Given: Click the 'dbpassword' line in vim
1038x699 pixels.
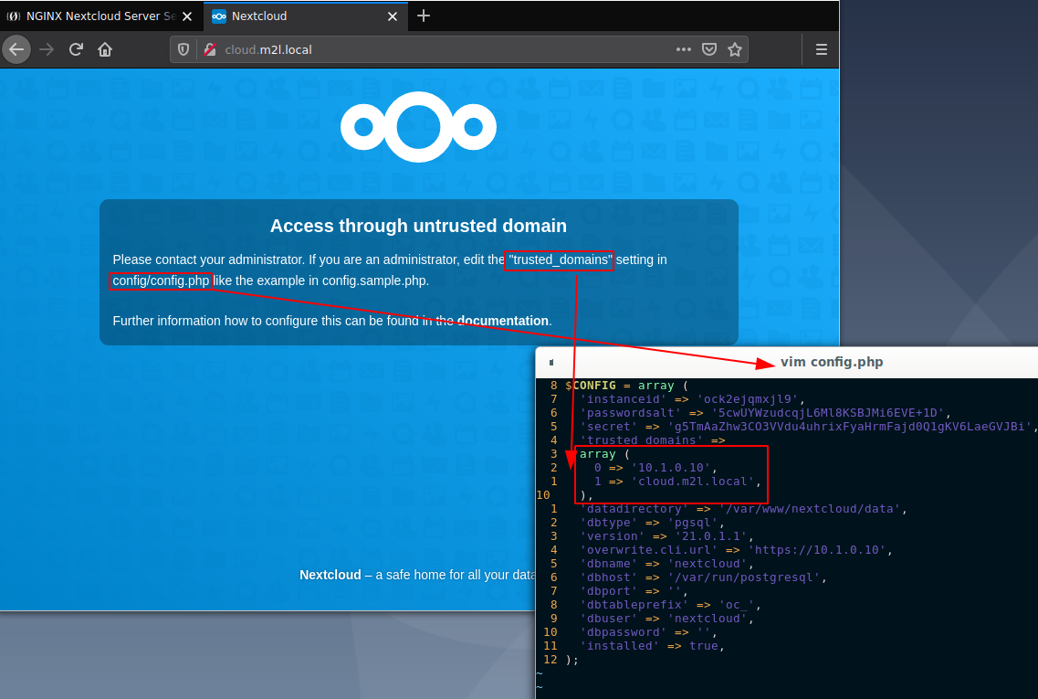Looking at the screenshot, I should coord(648,632).
